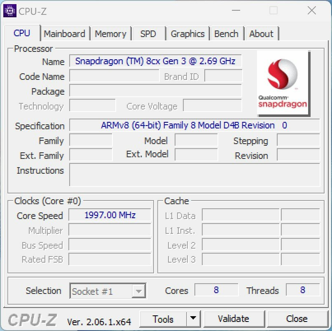Click the Close button at bottom
This screenshot has width=332, height=331.
click(x=297, y=319)
